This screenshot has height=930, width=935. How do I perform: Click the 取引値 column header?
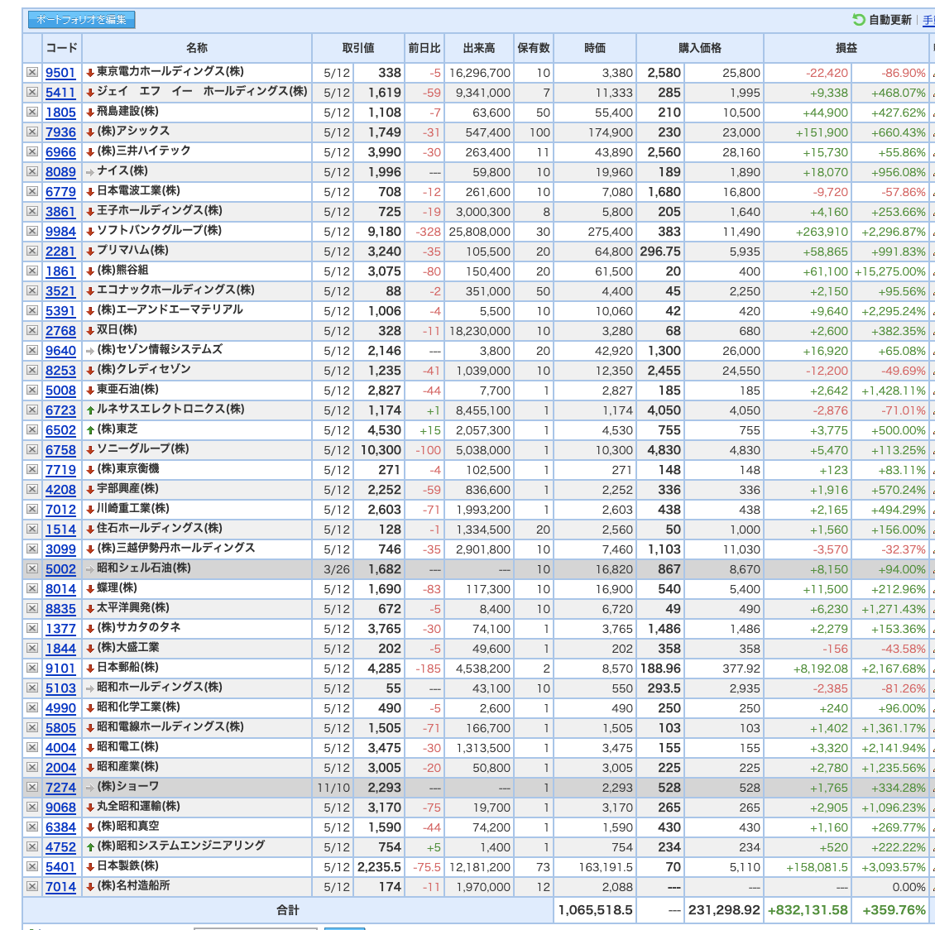pyautogui.click(x=357, y=48)
